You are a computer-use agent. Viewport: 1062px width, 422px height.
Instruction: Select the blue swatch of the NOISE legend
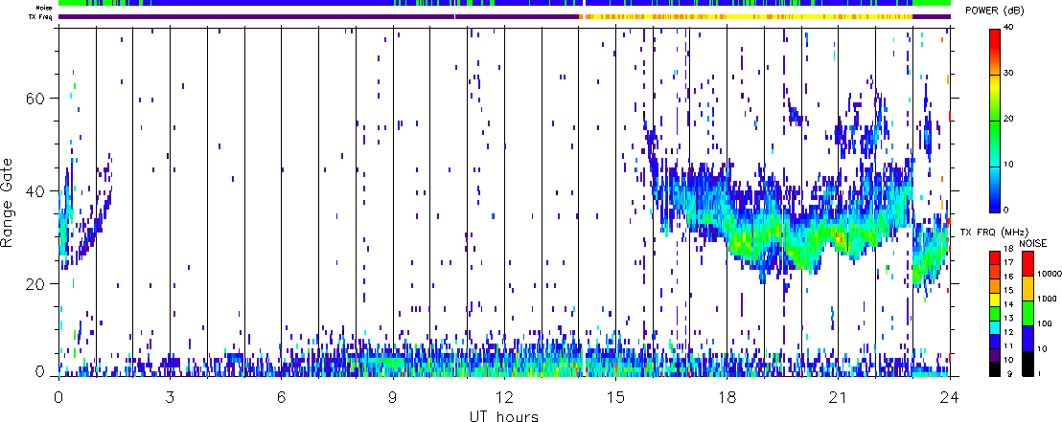point(1027,338)
